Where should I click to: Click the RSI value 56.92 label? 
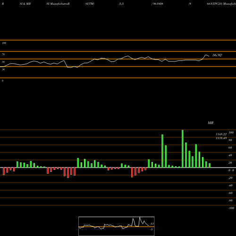(x=217, y=55)
